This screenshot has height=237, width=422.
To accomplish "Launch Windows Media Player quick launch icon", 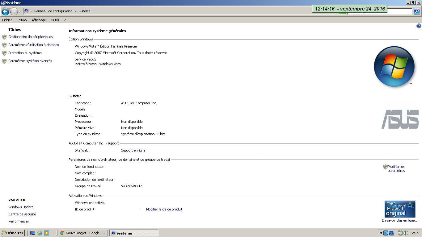I will 47,233.
